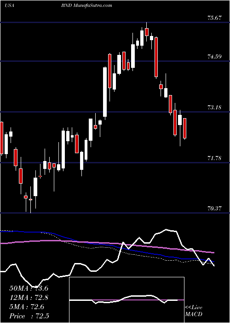Click the Price : 72.5 reading
The image size is (230, 323).
(x=29, y=316)
